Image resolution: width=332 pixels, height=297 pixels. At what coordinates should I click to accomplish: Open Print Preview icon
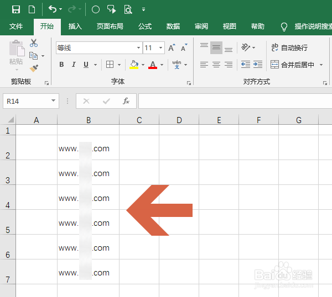tap(128, 9)
